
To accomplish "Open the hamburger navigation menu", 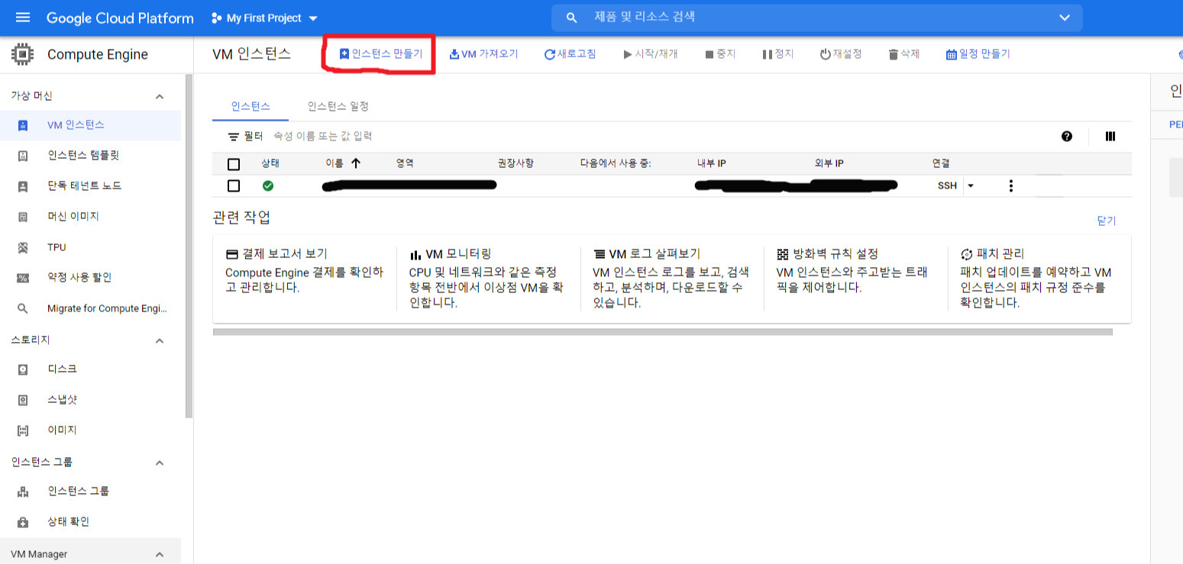I will pyautogui.click(x=22, y=18).
